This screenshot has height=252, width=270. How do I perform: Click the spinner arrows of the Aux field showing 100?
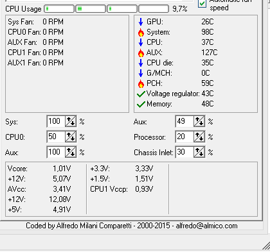click(x=71, y=152)
